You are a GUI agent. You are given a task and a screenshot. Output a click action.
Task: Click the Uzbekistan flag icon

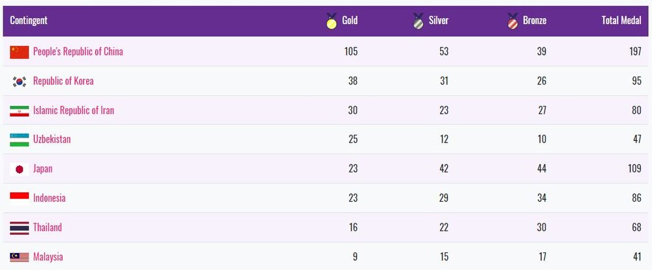tap(20, 140)
